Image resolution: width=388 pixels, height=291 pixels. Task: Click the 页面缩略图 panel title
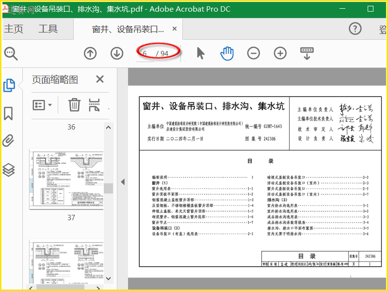point(55,80)
